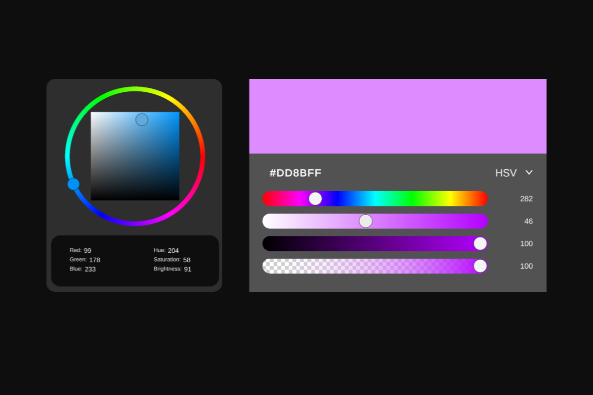
Task: Click the brightness slider handle at 100
Action: [x=480, y=243]
